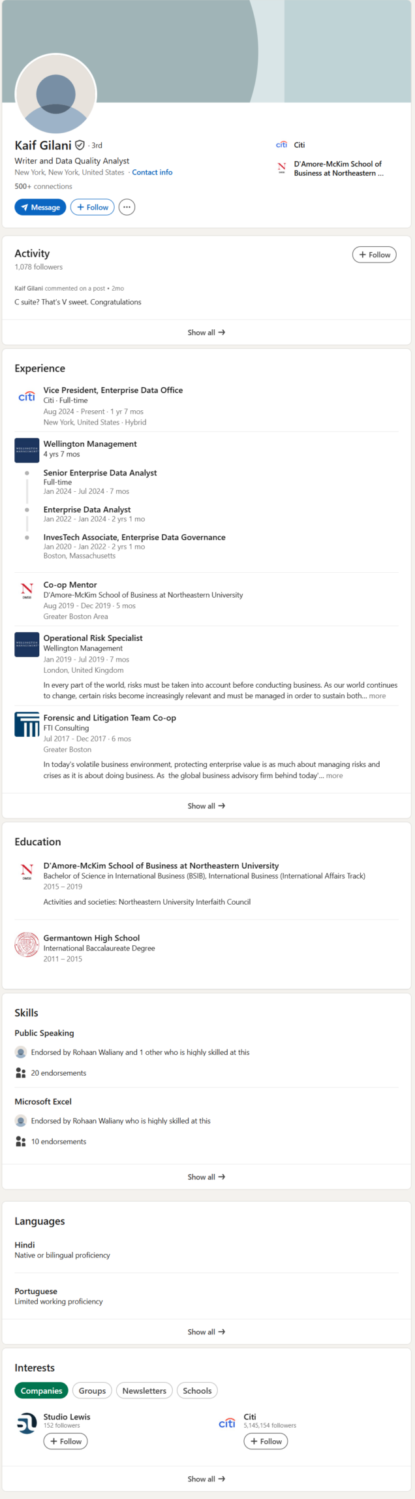Click Citi logo in Experience section
This screenshot has width=415, height=1499.
[27, 396]
